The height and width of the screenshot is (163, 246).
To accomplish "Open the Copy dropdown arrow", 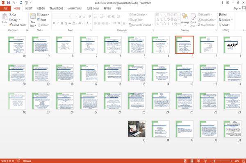I will pyautogui.click(x=20, y=20).
